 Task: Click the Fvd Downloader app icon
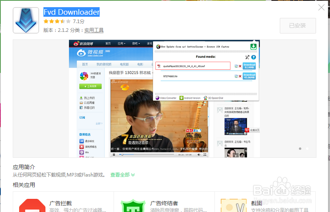26,20
